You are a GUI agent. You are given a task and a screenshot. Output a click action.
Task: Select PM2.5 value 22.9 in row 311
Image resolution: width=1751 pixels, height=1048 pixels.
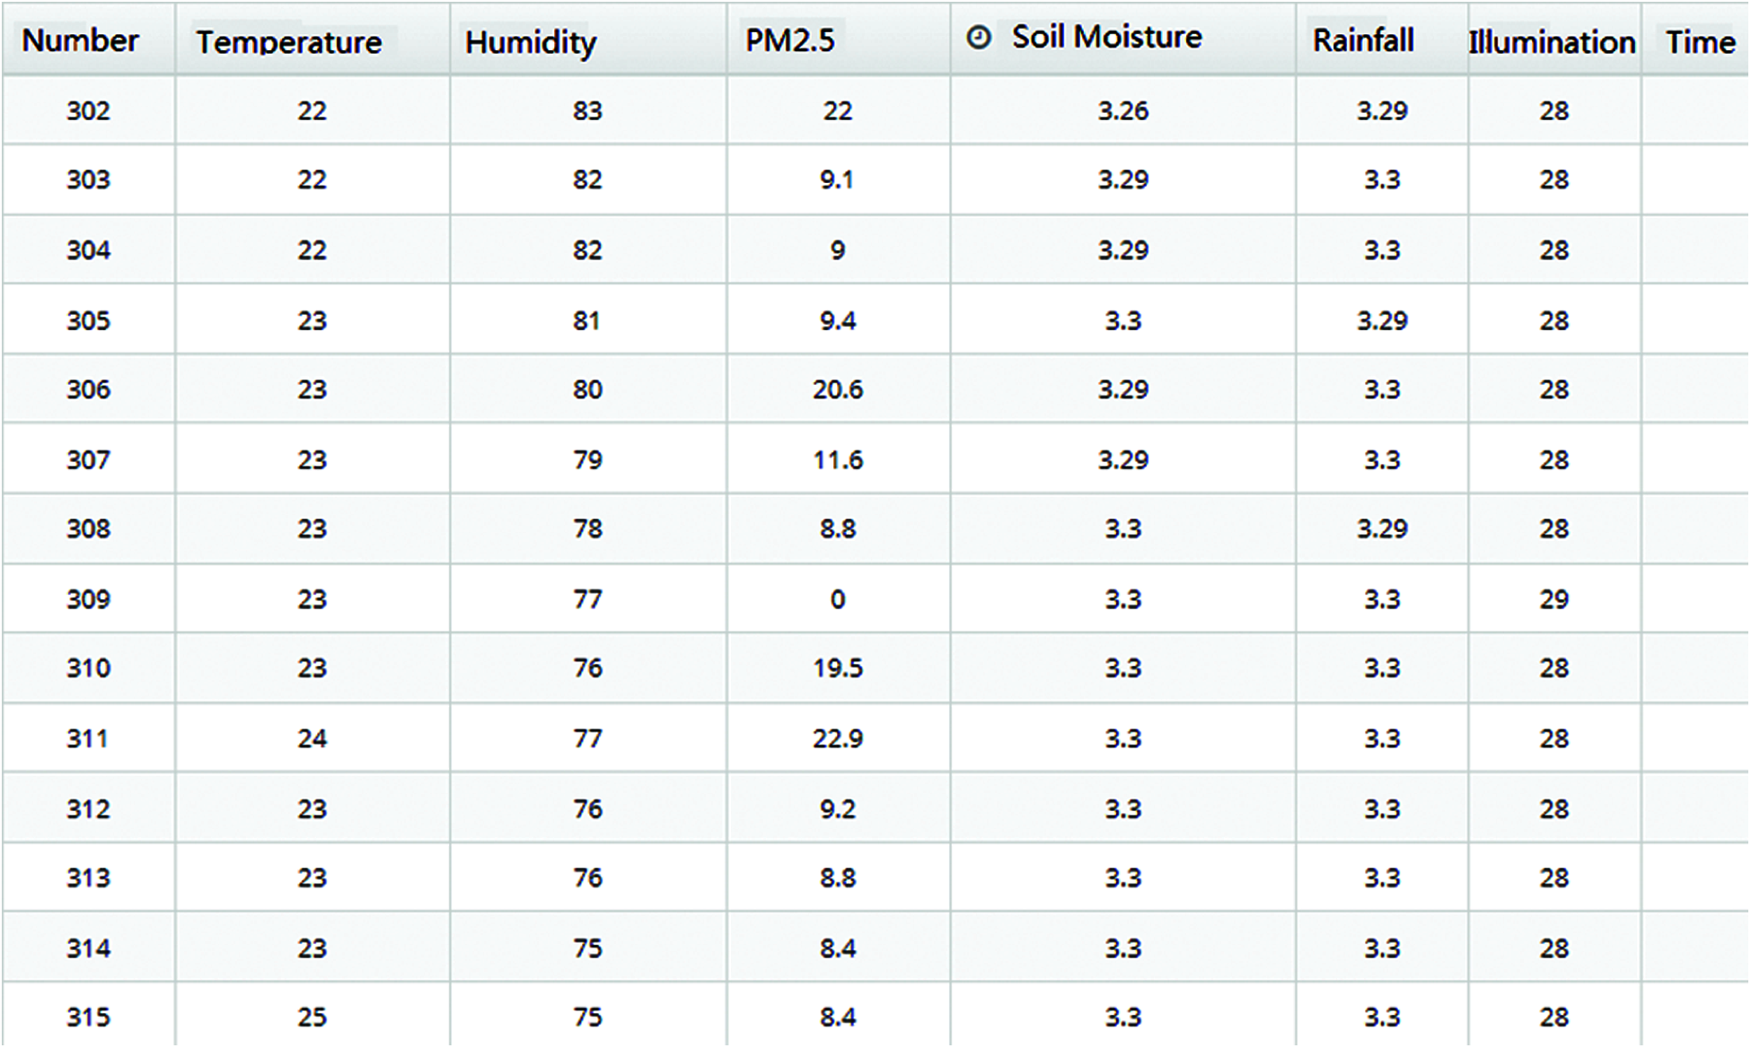[x=837, y=739]
